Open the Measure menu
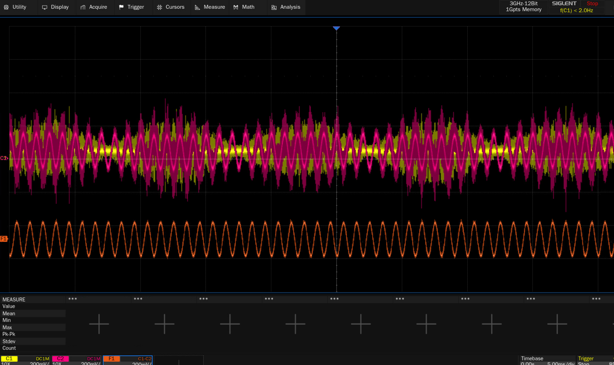Image resolution: width=614 pixels, height=365 pixels. pos(210,7)
